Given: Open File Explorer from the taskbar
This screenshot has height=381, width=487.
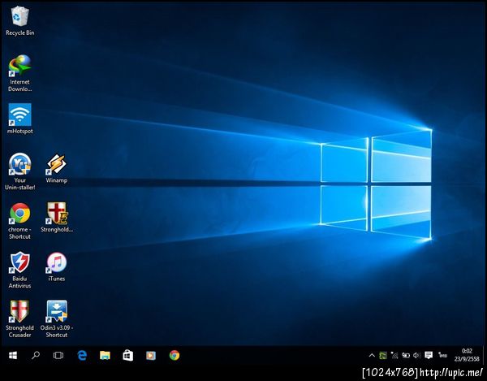Looking at the screenshot, I should 105,355.
